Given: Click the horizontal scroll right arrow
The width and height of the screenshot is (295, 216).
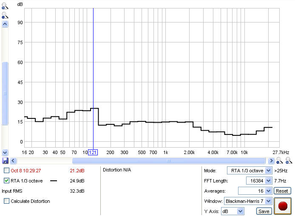Looking at the screenshot, I should click(271, 160).
